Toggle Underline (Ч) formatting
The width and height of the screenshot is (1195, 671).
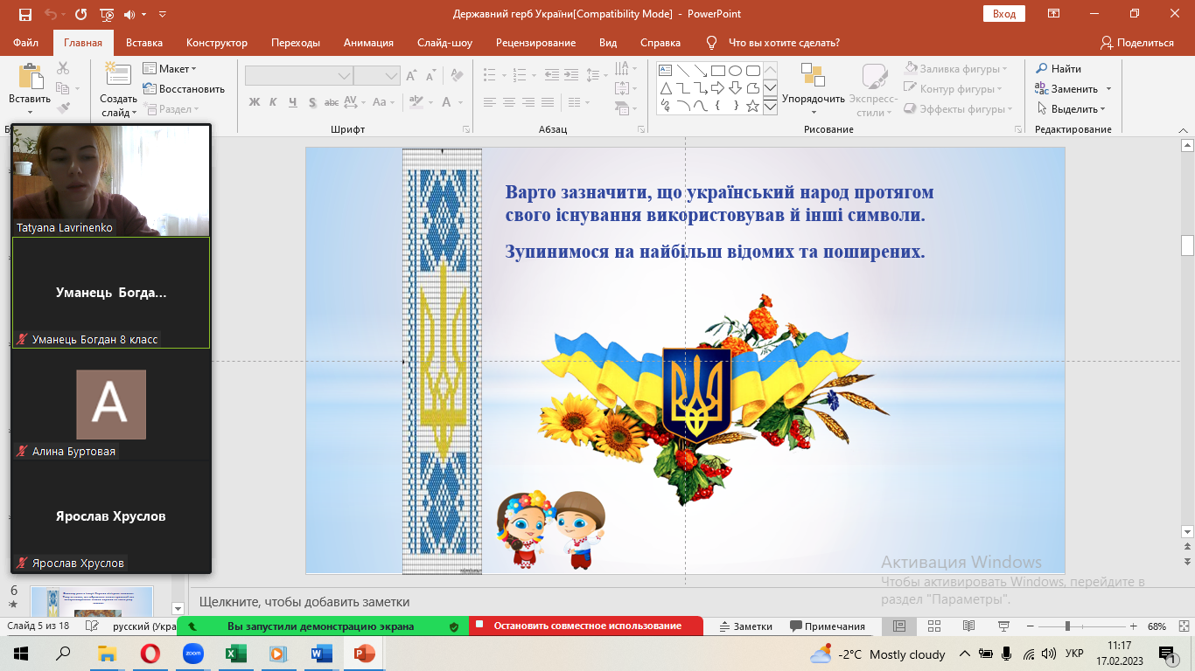[x=294, y=102]
